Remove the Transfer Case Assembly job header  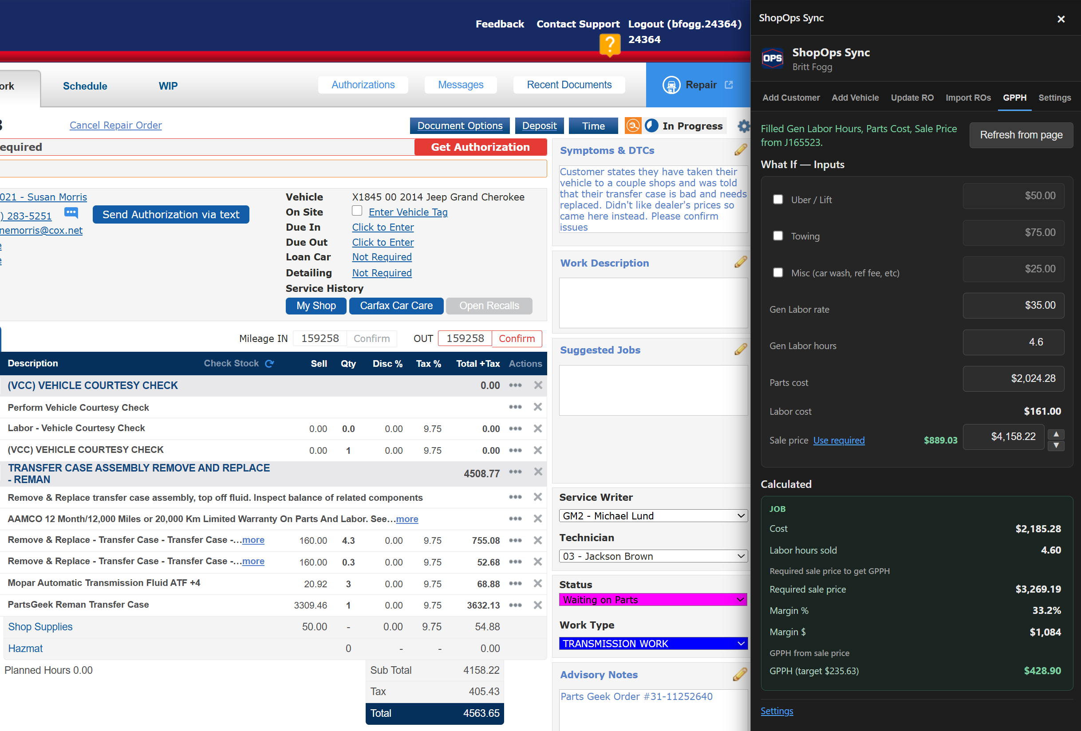click(x=538, y=472)
